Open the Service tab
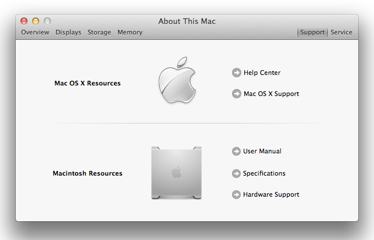The height and width of the screenshot is (240, 374). tap(341, 32)
